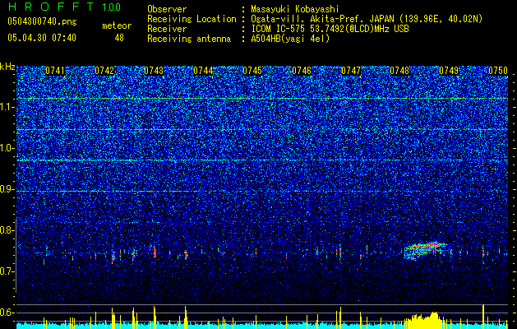This screenshot has width=517, height=329.
Task: Click the HROFFT 1.0.0 title text
Action: 64,7
